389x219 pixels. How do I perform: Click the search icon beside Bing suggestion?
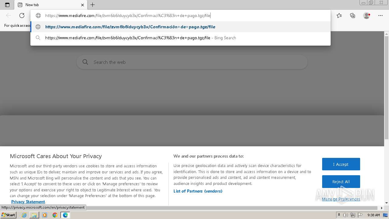38,38
